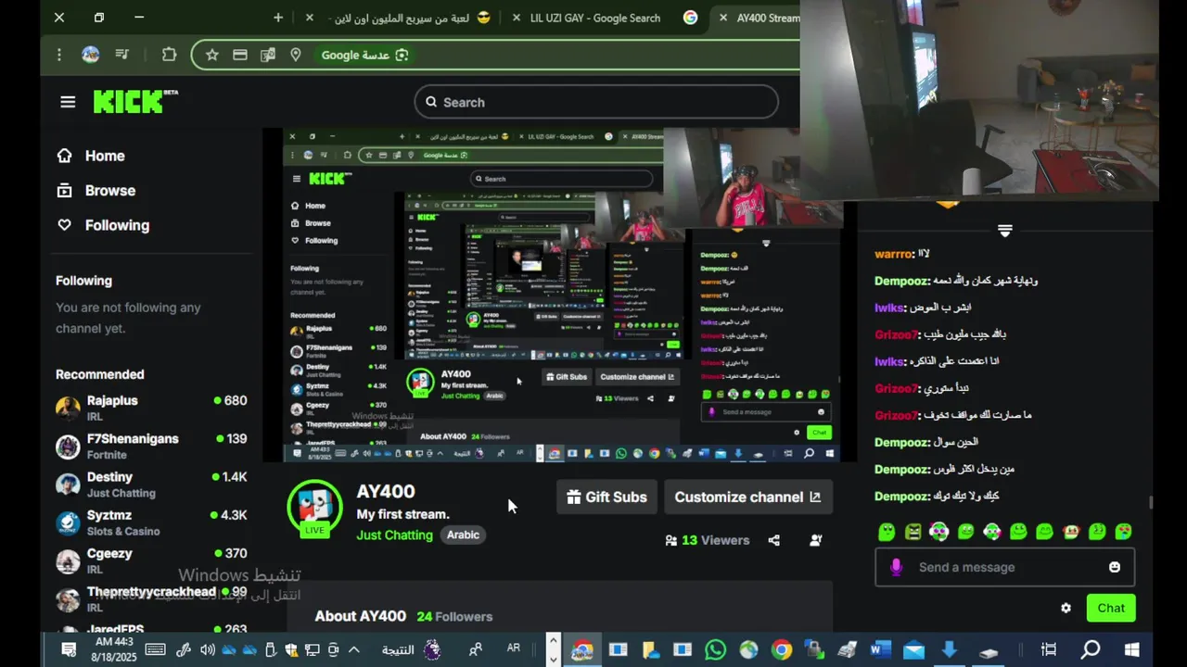Open recommended channel Theprettyycrackhead

[x=151, y=598]
